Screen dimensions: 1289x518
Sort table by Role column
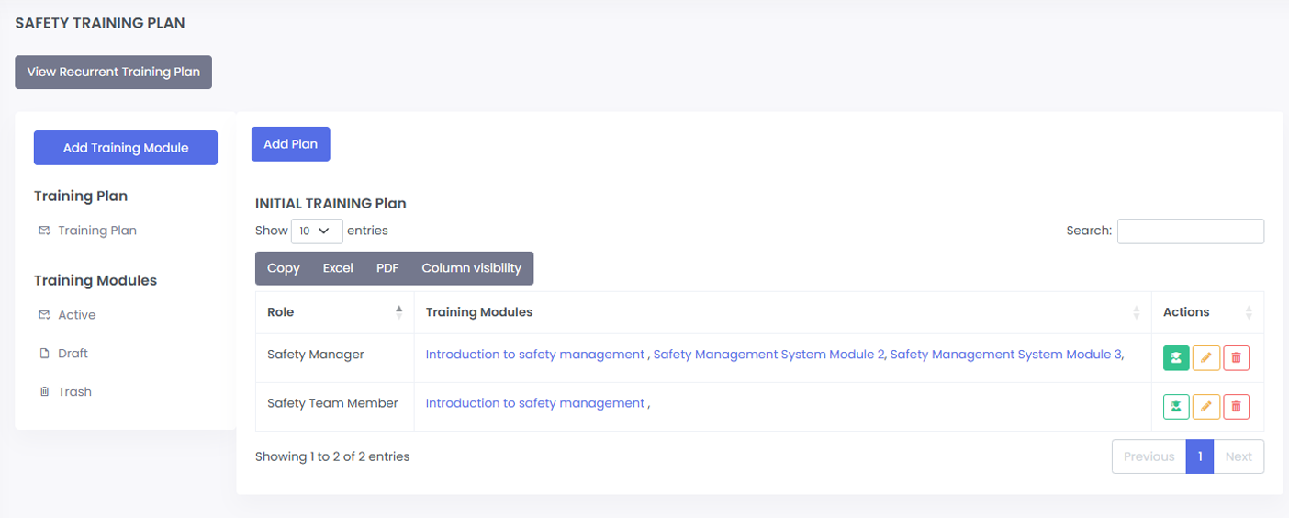tap(335, 312)
